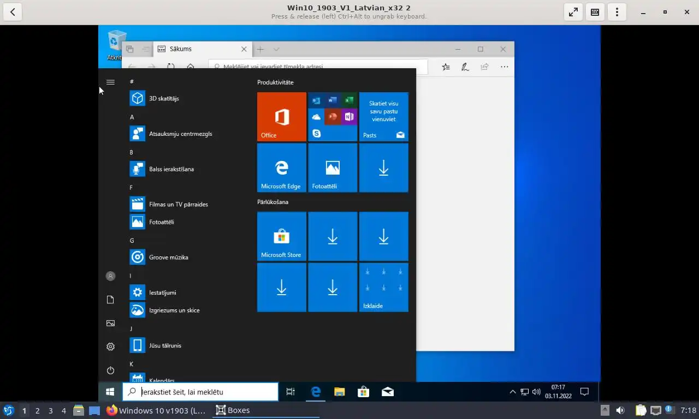Image resolution: width=699 pixels, height=419 pixels.
Task: Open the host panel volume icon
Action: click(x=620, y=410)
